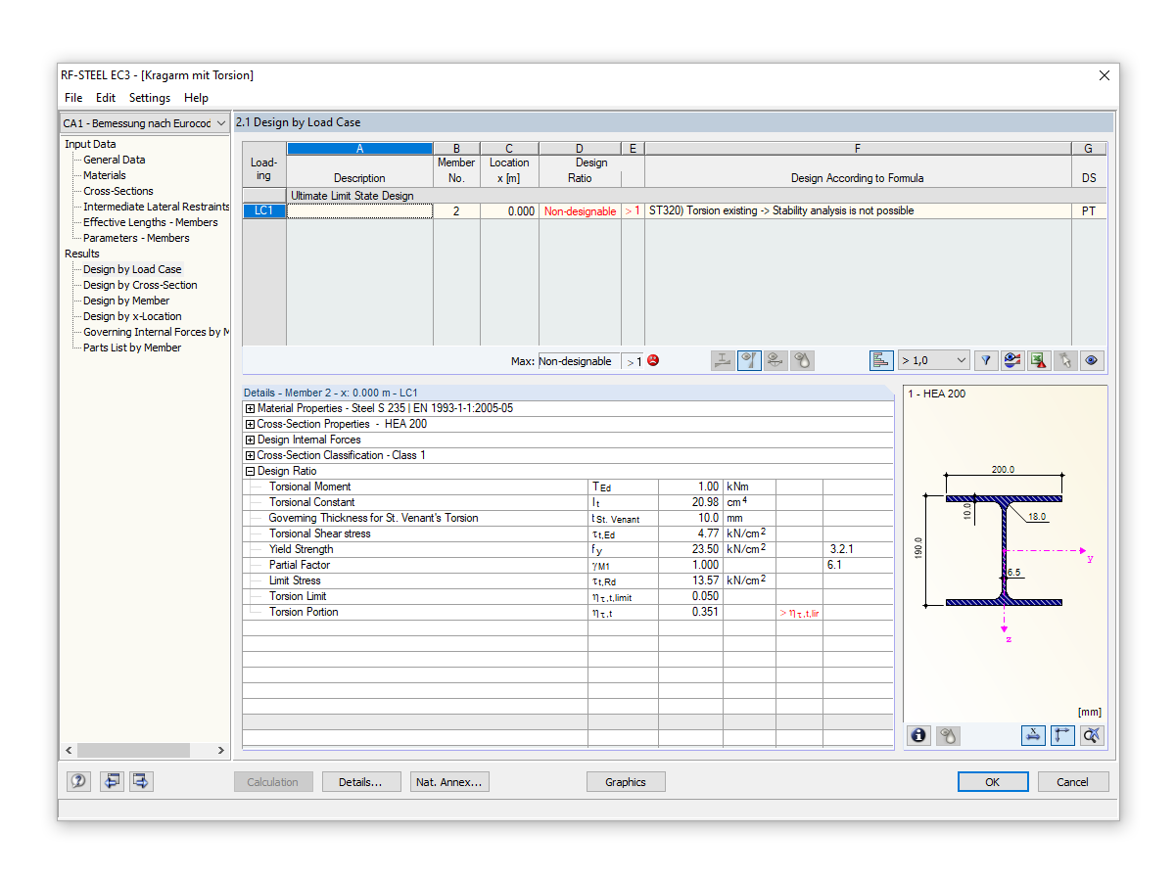Click the Graphics button
The height and width of the screenshot is (881, 1175).
click(626, 782)
